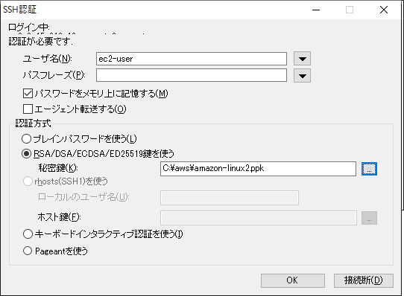
Task: Click the private key browse button
Action: (x=369, y=169)
